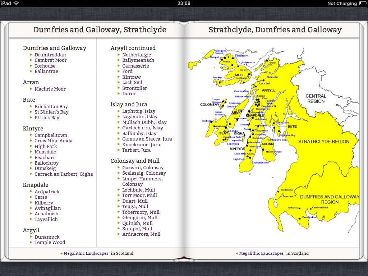
Task: Open Crois Mhic Aoida link
Action: coord(54,141)
